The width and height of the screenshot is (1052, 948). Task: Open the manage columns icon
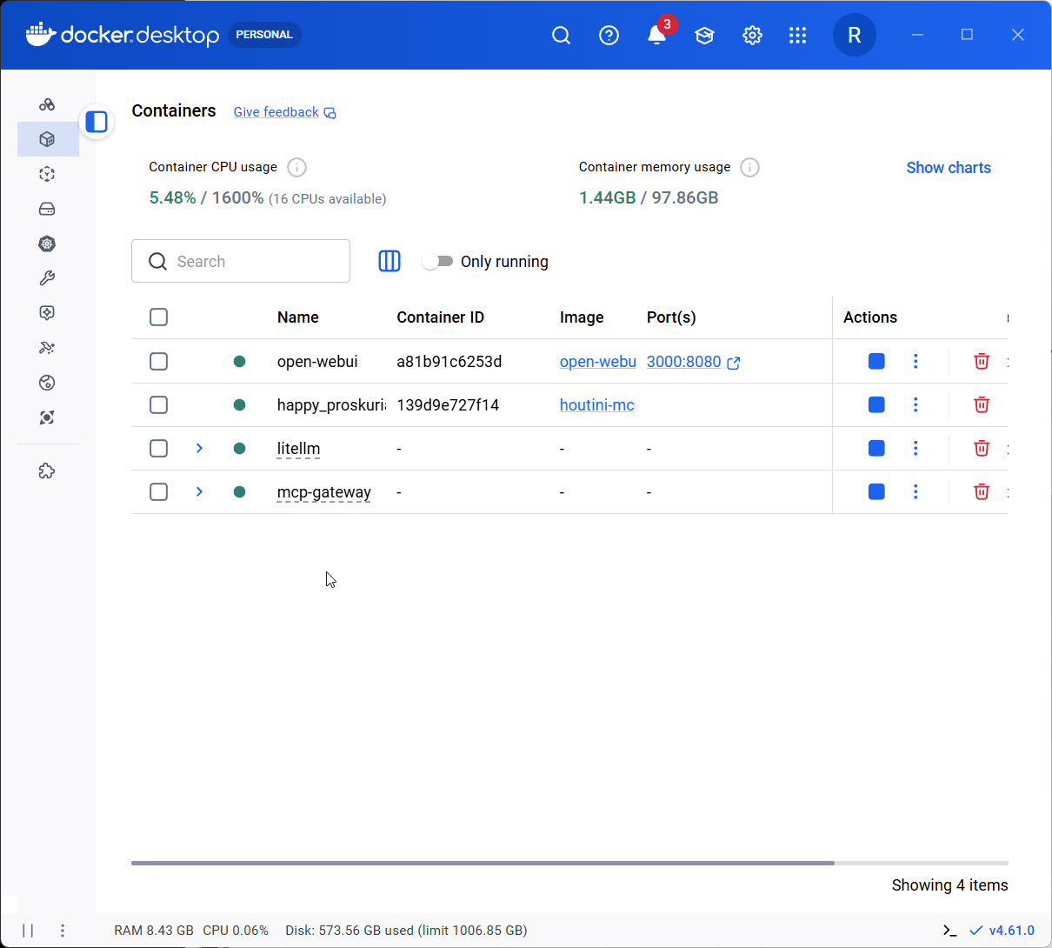coord(390,261)
